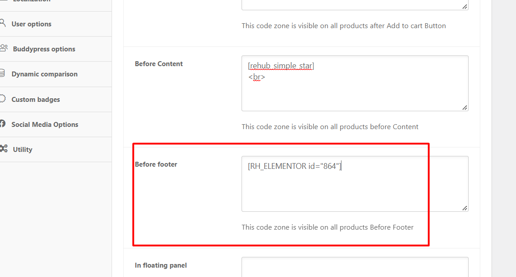Click the rehub_simple_star shortcode text
This screenshot has width=516, height=277.
[281, 66]
